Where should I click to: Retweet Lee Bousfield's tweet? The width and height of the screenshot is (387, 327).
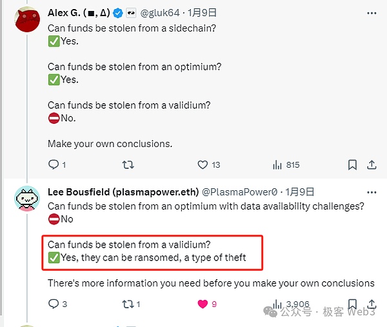coord(128,304)
